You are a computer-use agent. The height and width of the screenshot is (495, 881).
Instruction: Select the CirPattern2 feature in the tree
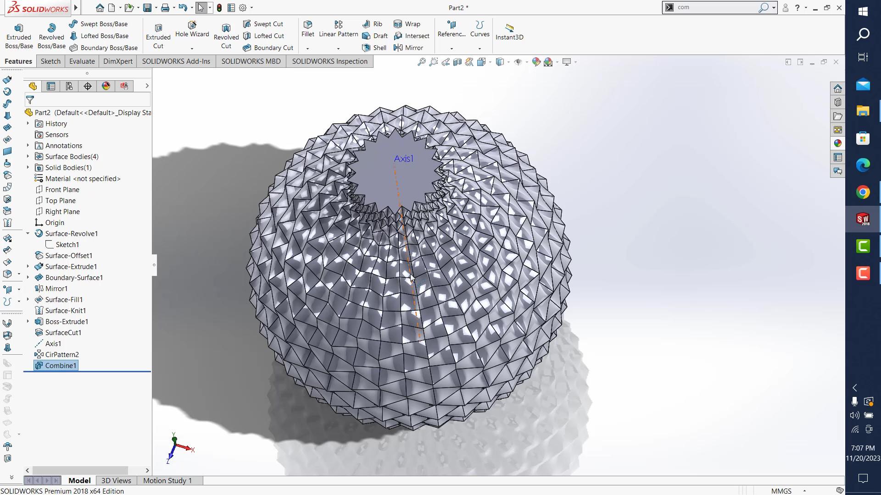tap(61, 355)
